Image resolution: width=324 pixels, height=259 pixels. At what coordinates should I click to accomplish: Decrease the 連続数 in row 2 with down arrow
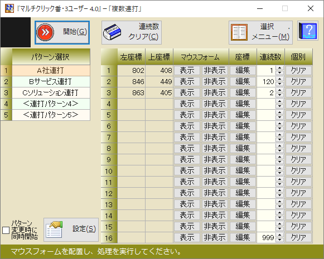[x=279, y=84]
